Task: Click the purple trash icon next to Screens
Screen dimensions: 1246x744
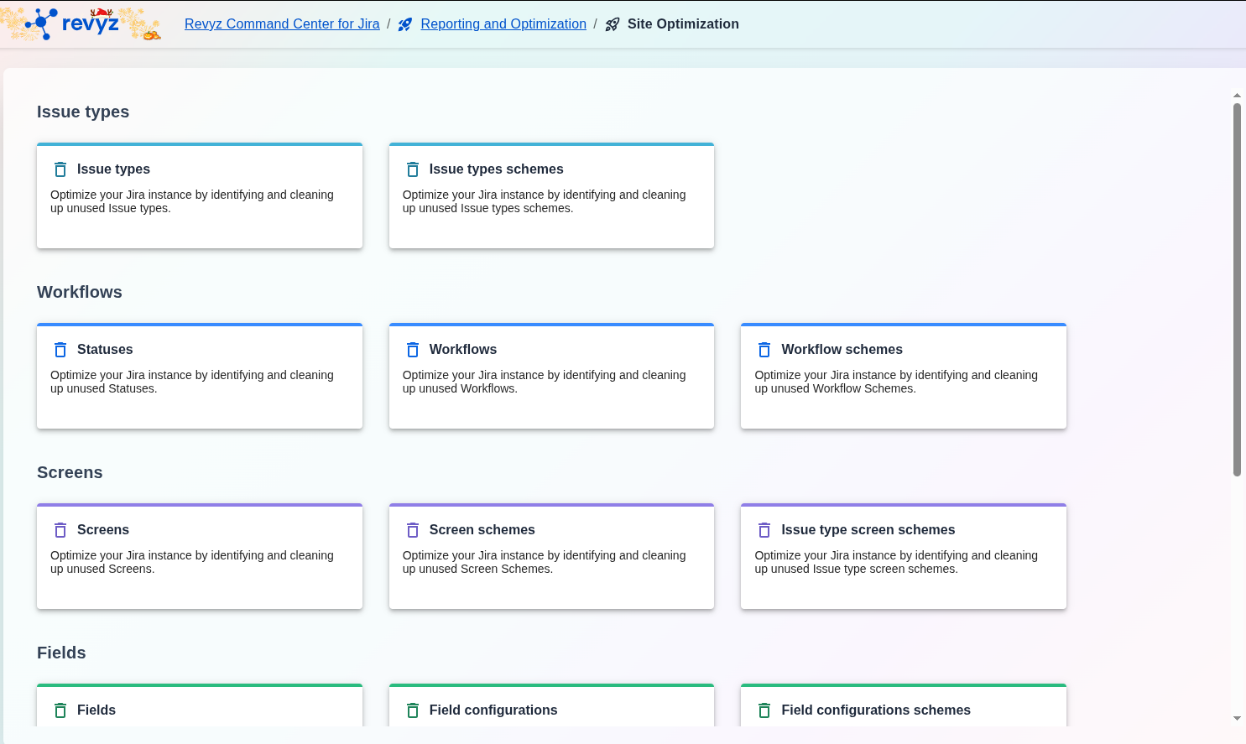Action: 60,530
